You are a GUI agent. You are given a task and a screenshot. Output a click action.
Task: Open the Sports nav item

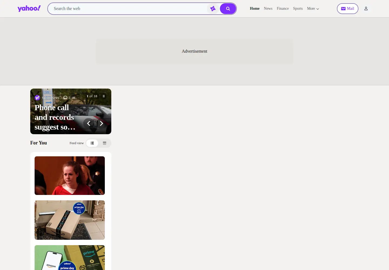(298, 9)
